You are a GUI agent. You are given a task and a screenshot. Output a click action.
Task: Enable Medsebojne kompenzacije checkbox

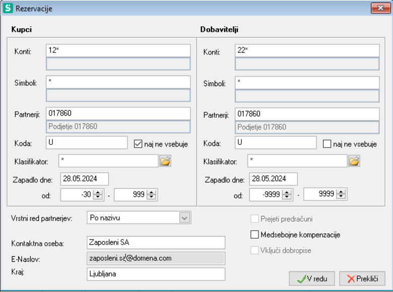point(254,235)
